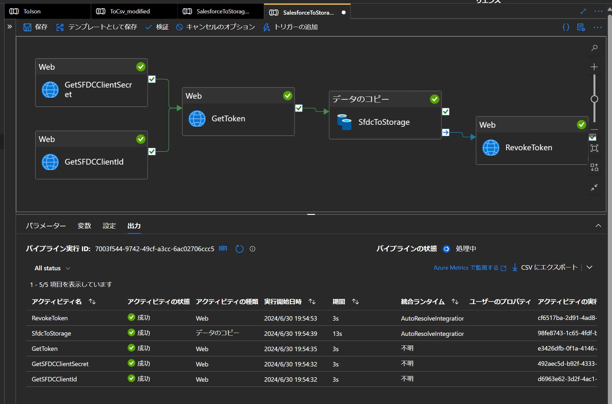Sort by integration runtime (統合ランタイム)
Viewport: 612px width, 404px height.
pos(455,301)
